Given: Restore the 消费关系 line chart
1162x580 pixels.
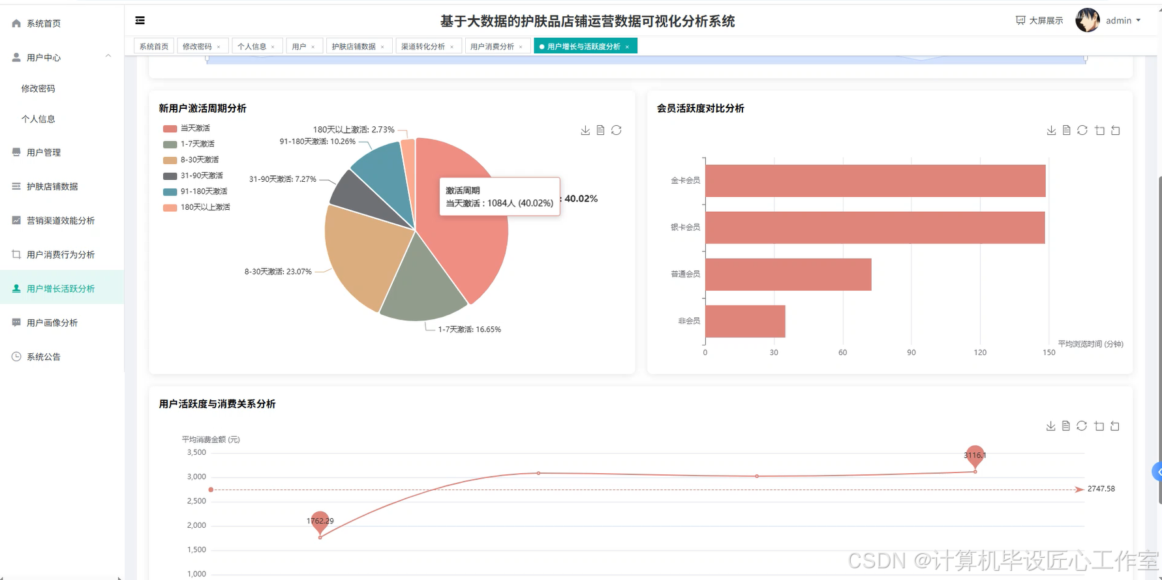Looking at the screenshot, I should point(1081,426).
